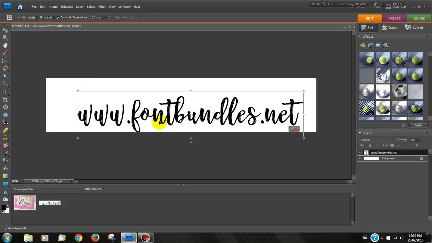
Task: Select the Lasso tool
Action: tap(5, 69)
